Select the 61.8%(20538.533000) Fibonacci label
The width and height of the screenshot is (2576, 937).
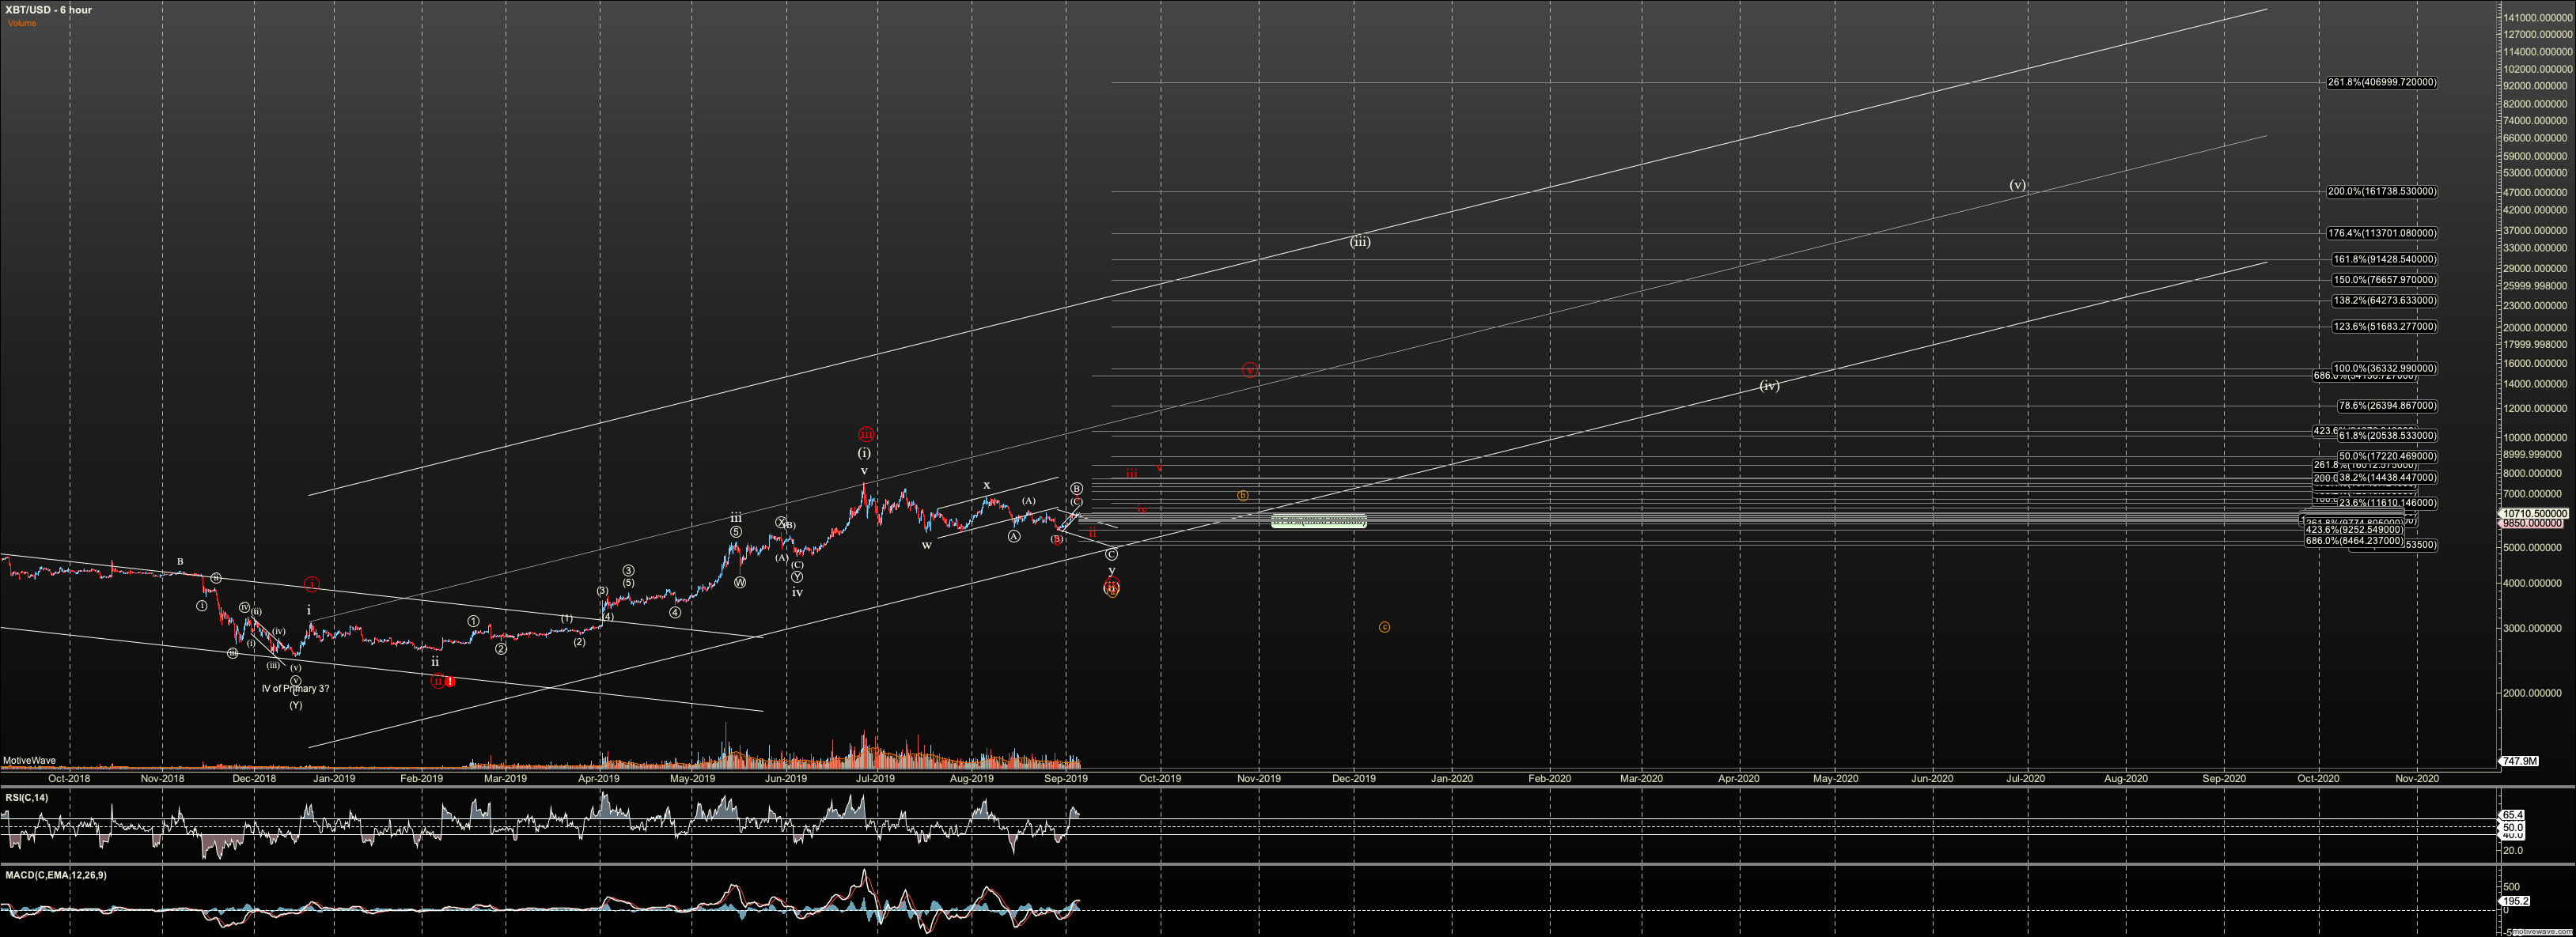(2387, 436)
